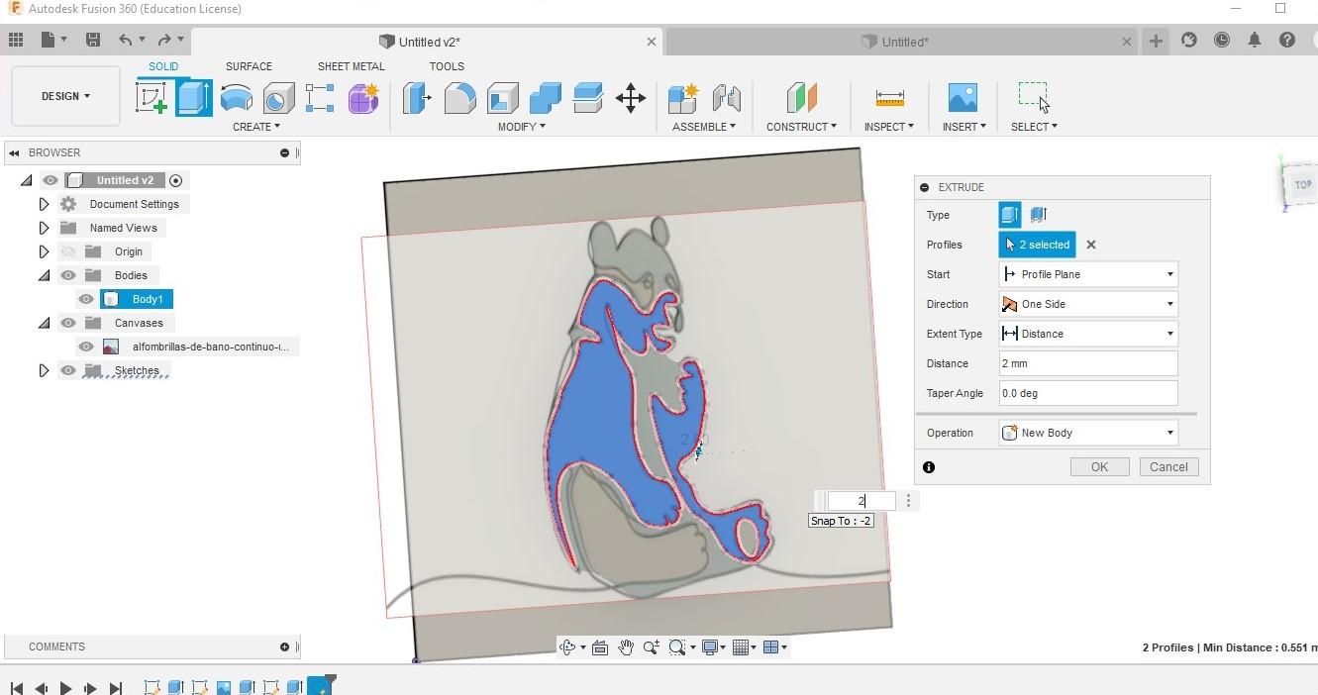Screen dimensions: 1318x695
Task: Open the DESIGN workspace dropdown
Action: point(65,96)
